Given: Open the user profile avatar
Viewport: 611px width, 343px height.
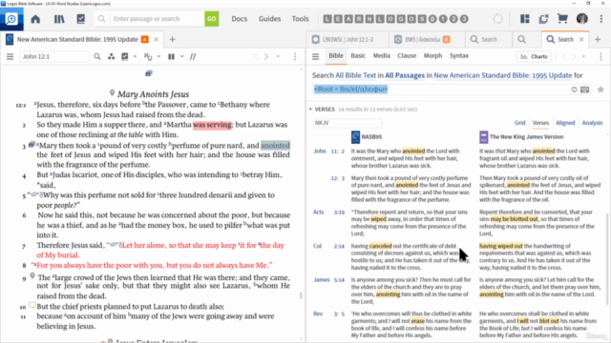Looking at the screenshot, I should coord(582,19).
